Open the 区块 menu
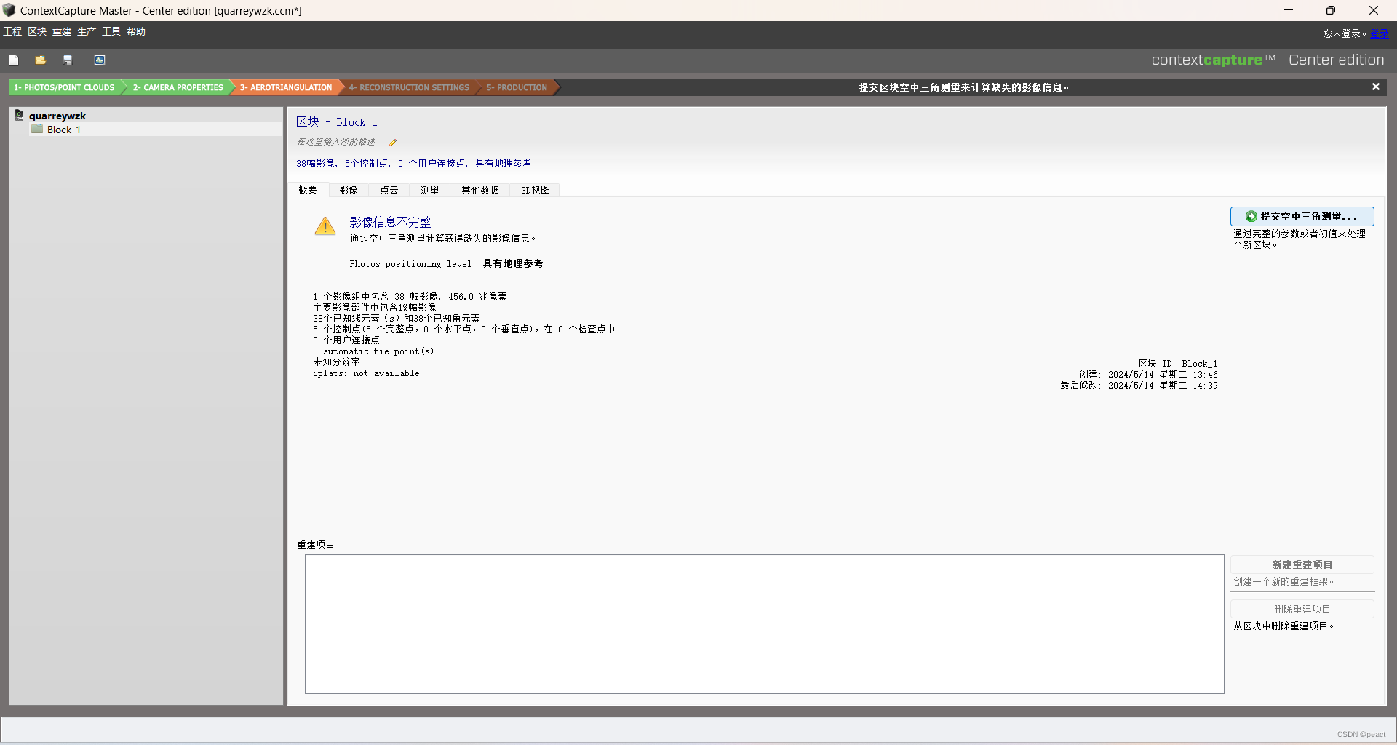Screen dimensions: 1397x745 coord(36,31)
